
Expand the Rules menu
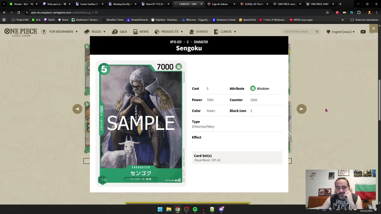pos(95,32)
